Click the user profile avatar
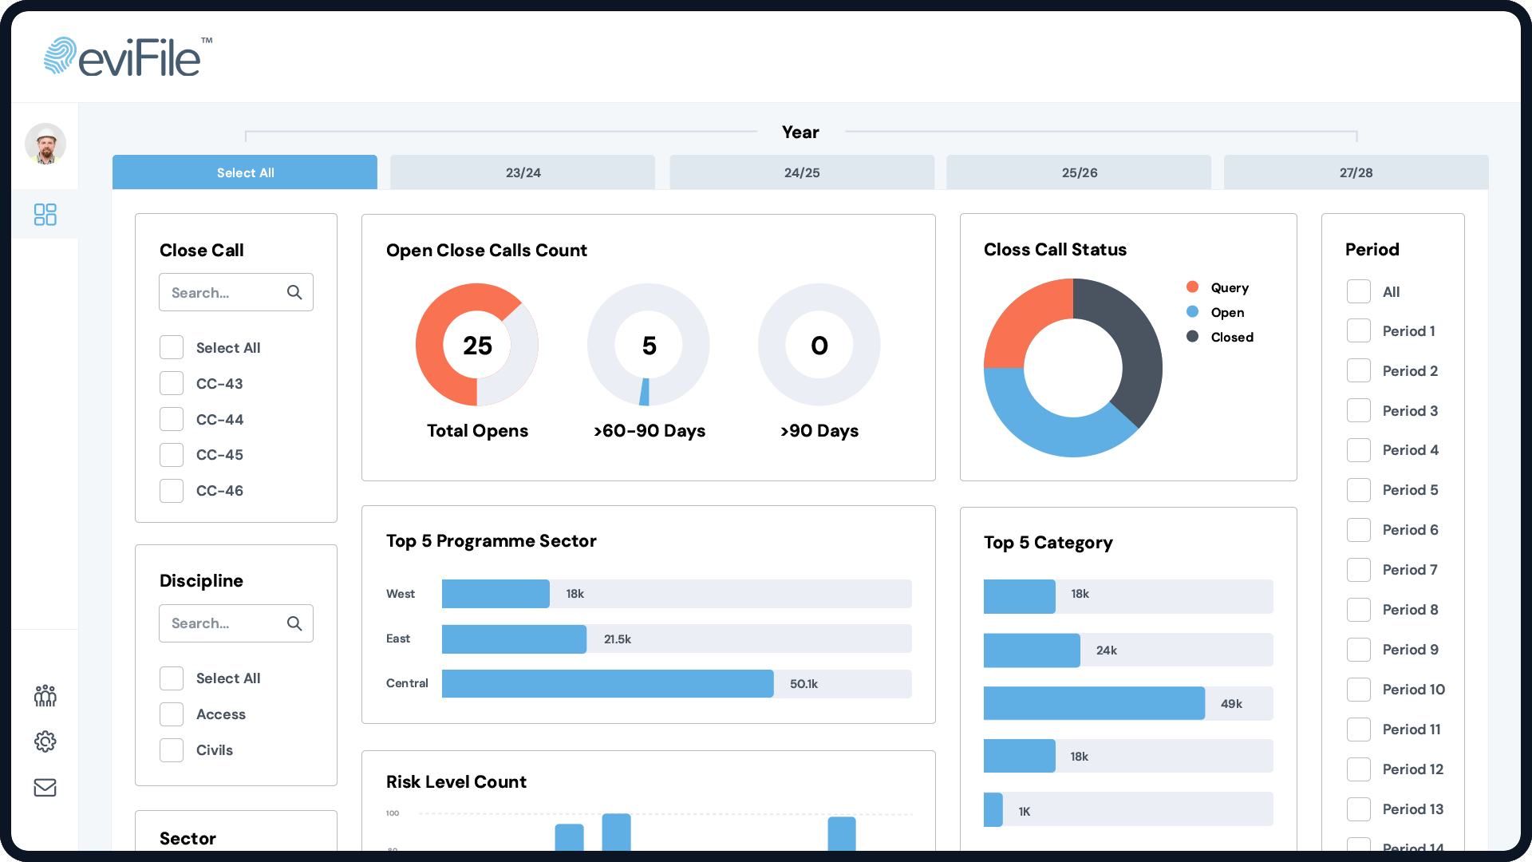The height and width of the screenshot is (862, 1532). [x=45, y=144]
